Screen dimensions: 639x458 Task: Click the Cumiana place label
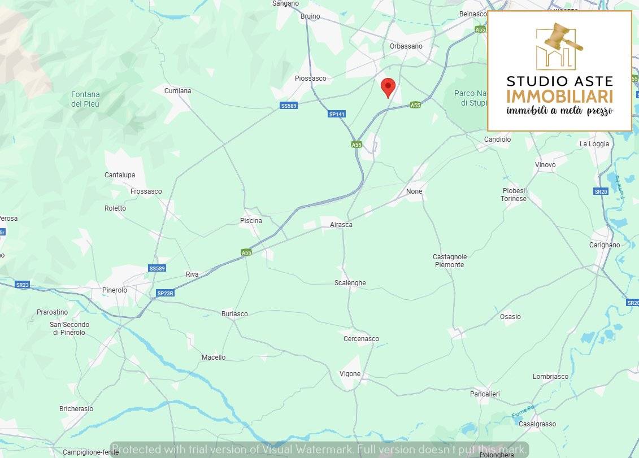(x=177, y=90)
